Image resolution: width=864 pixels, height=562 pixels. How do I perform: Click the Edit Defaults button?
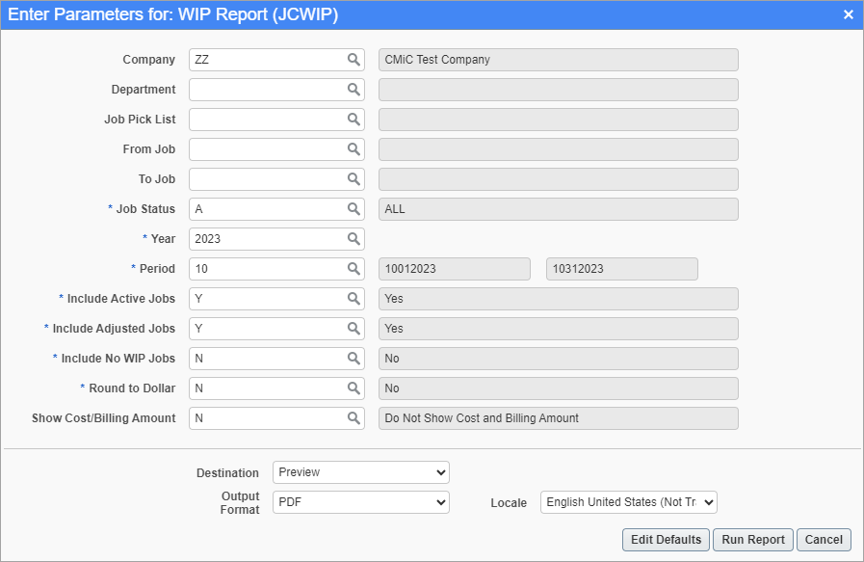[x=666, y=540]
